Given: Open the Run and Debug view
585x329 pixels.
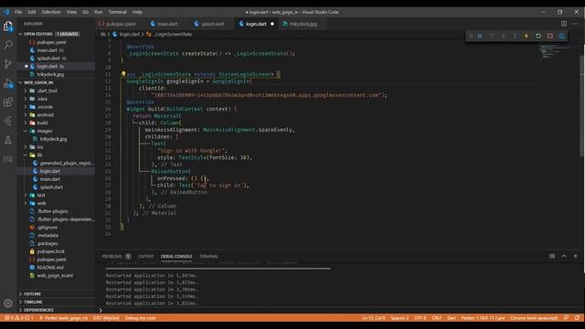Looking at the screenshot, I should pyautogui.click(x=8, y=83).
